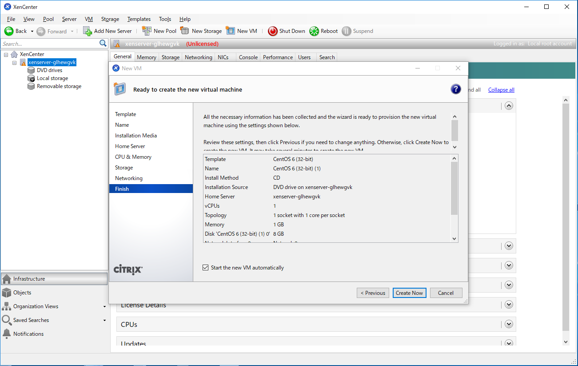The width and height of the screenshot is (578, 366).
Task: Click the Forward arrow icon
Action: 41,31
